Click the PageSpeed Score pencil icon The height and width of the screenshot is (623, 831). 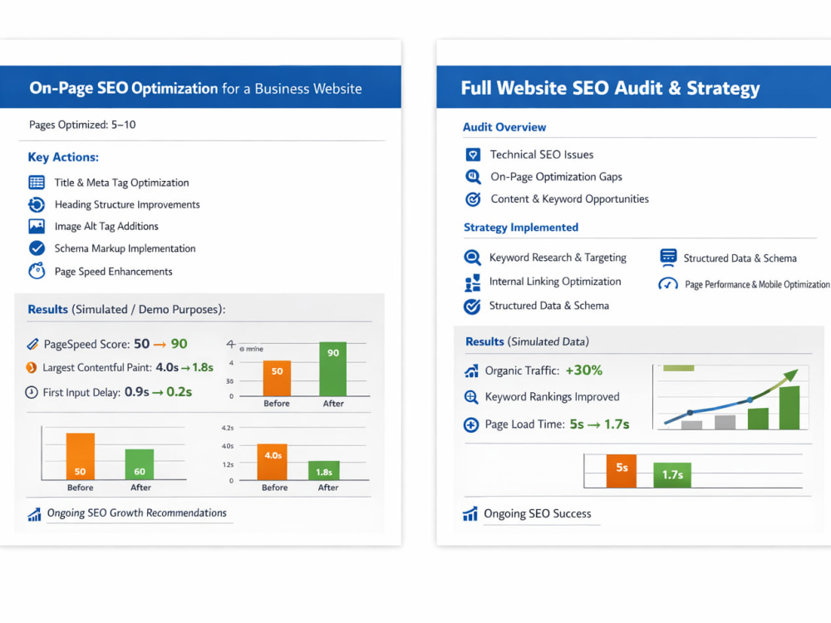point(32,345)
